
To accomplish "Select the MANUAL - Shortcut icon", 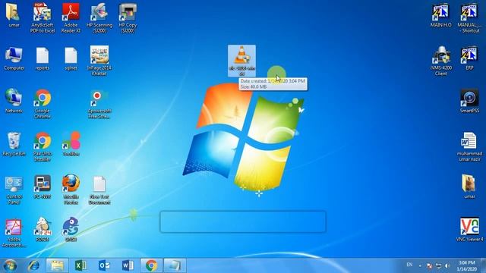I will click(x=469, y=17).
